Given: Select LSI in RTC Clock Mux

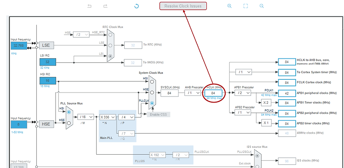Looking at the screenshot, I should [x=111, y=56].
